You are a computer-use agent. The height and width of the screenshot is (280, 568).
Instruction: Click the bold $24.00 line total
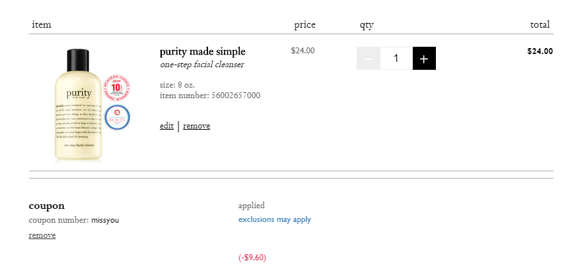click(x=540, y=51)
